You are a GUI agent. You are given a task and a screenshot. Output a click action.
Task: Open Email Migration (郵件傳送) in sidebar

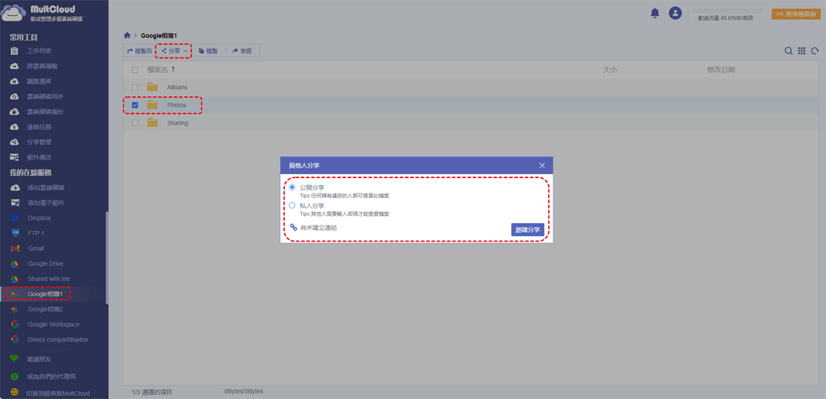(40, 157)
